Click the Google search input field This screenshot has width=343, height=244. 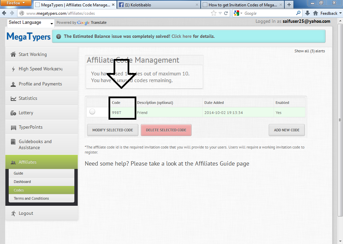[270, 13]
